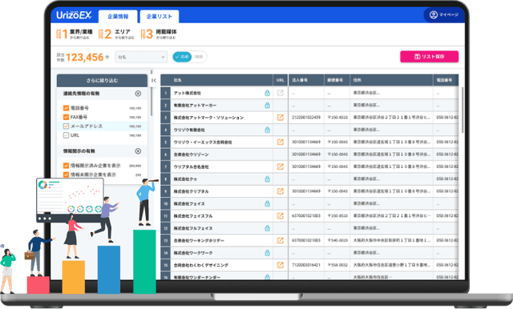
Task: Collapse the filter sidebar with arrow icon
Action: tap(154, 80)
